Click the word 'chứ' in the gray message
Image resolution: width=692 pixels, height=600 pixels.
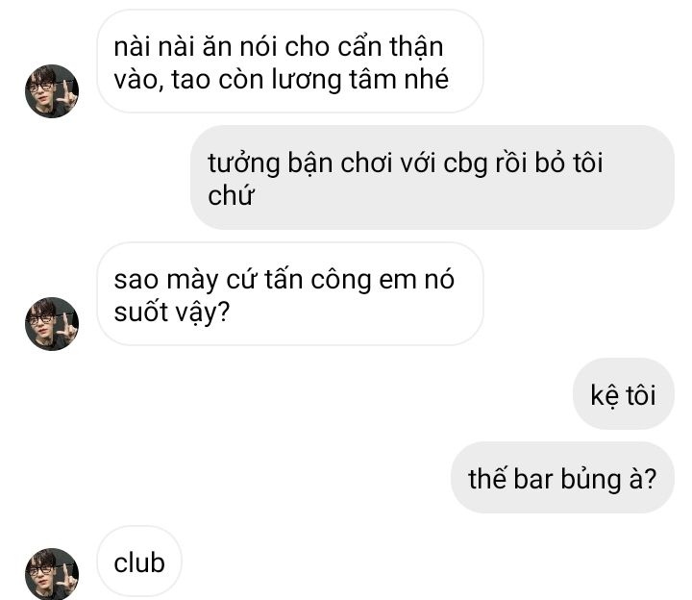[x=231, y=194]
